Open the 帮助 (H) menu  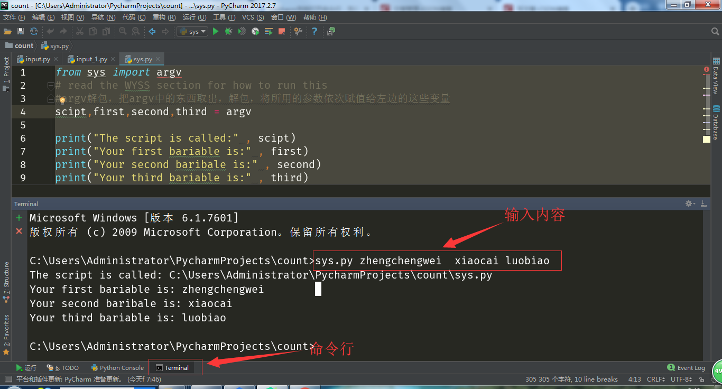(314, 17)
